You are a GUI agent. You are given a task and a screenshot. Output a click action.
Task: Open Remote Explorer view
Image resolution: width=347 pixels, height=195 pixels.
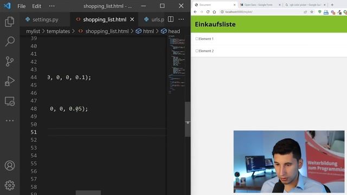pyautogui.click(x=10, y=101)
